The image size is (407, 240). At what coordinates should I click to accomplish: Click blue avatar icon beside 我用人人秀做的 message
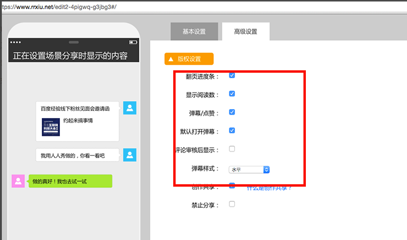pos(130,155)
